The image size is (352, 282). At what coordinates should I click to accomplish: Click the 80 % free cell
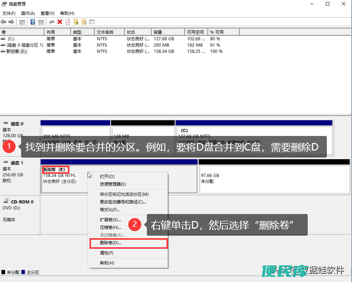tap(215, 39)
